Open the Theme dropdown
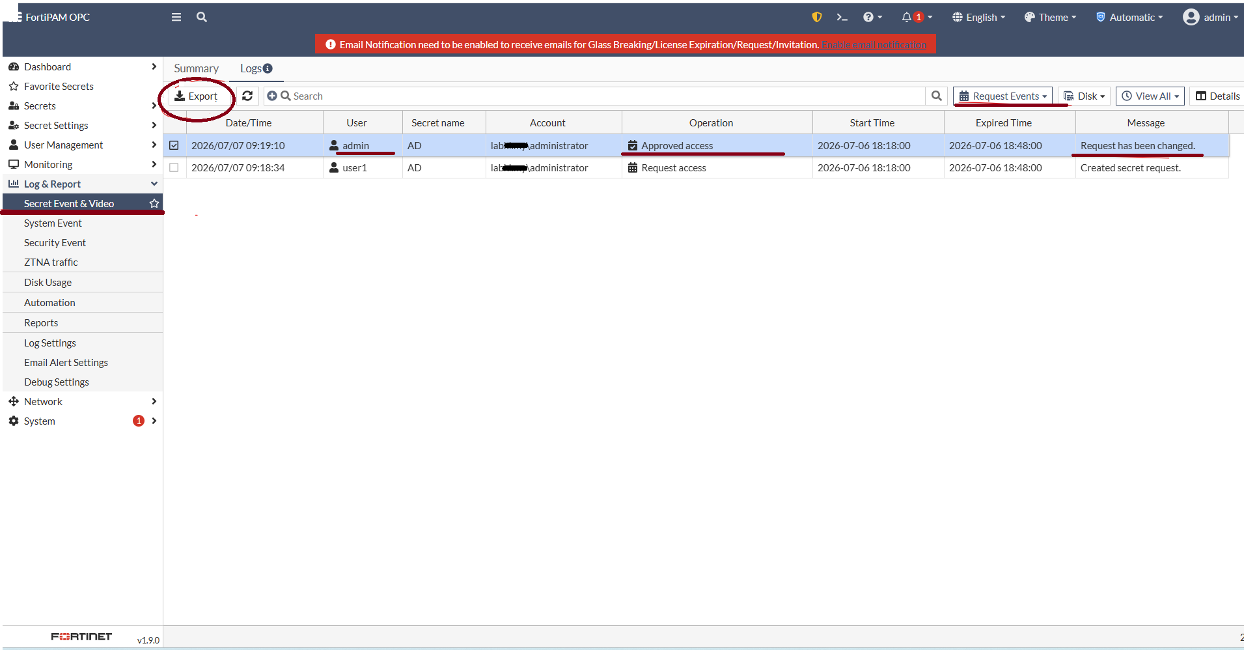 (x=1050, y=17)
